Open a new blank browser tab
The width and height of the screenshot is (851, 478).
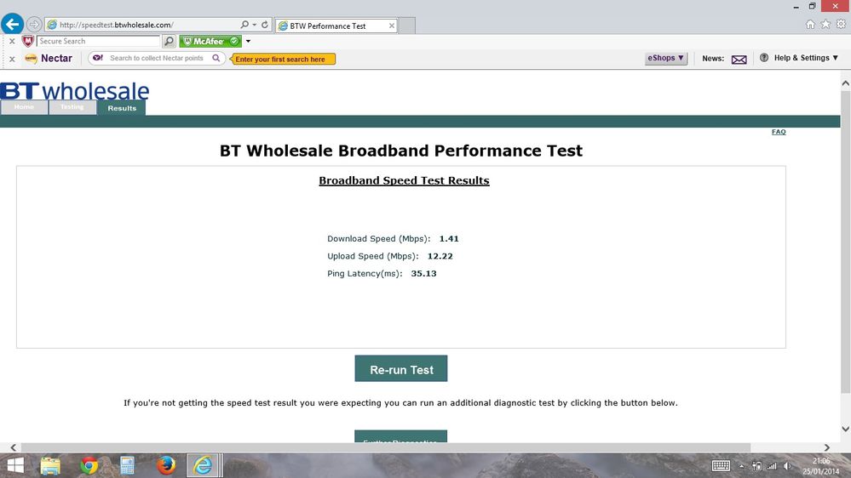pyautogui.click(x=407, y=26)
